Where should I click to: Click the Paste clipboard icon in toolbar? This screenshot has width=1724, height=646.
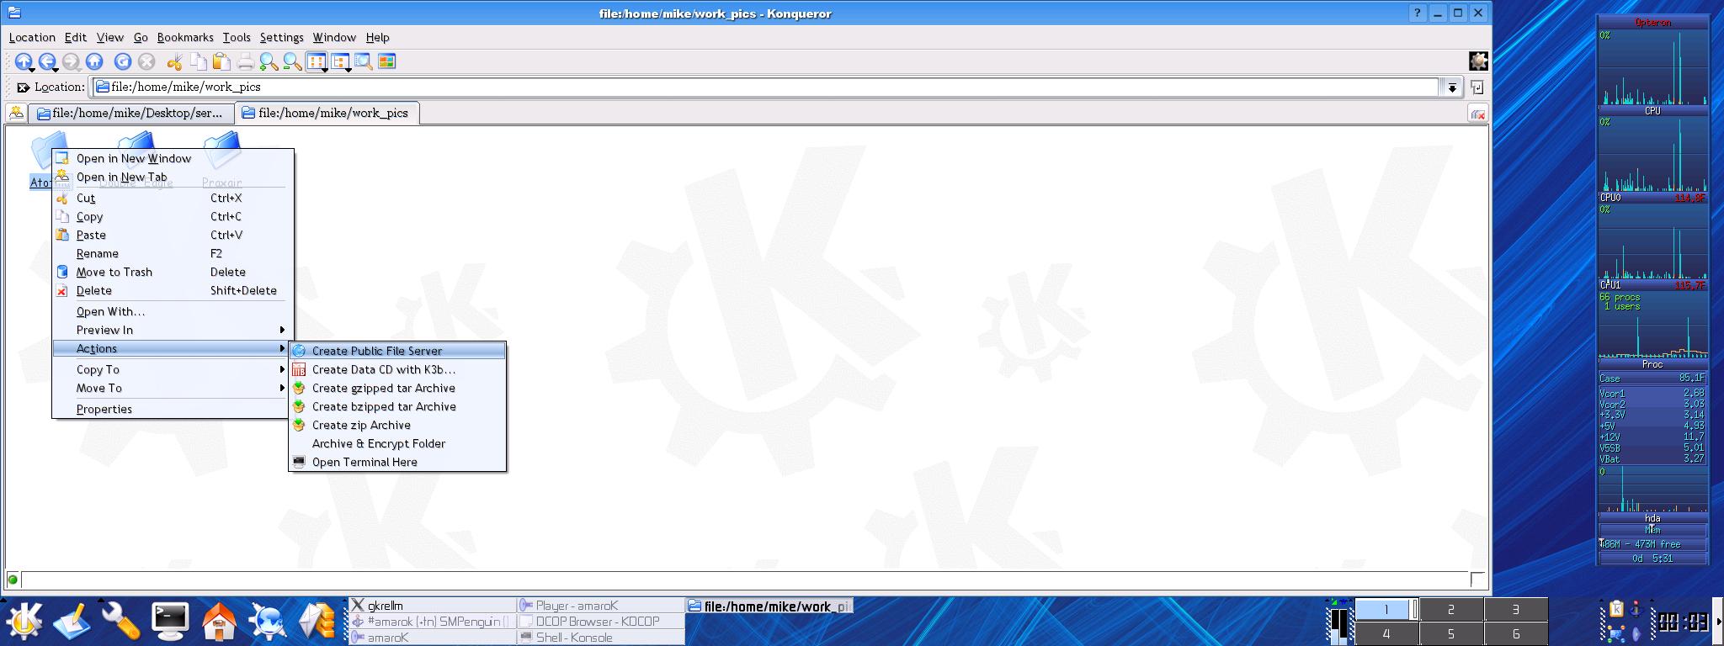click(221, 61)
